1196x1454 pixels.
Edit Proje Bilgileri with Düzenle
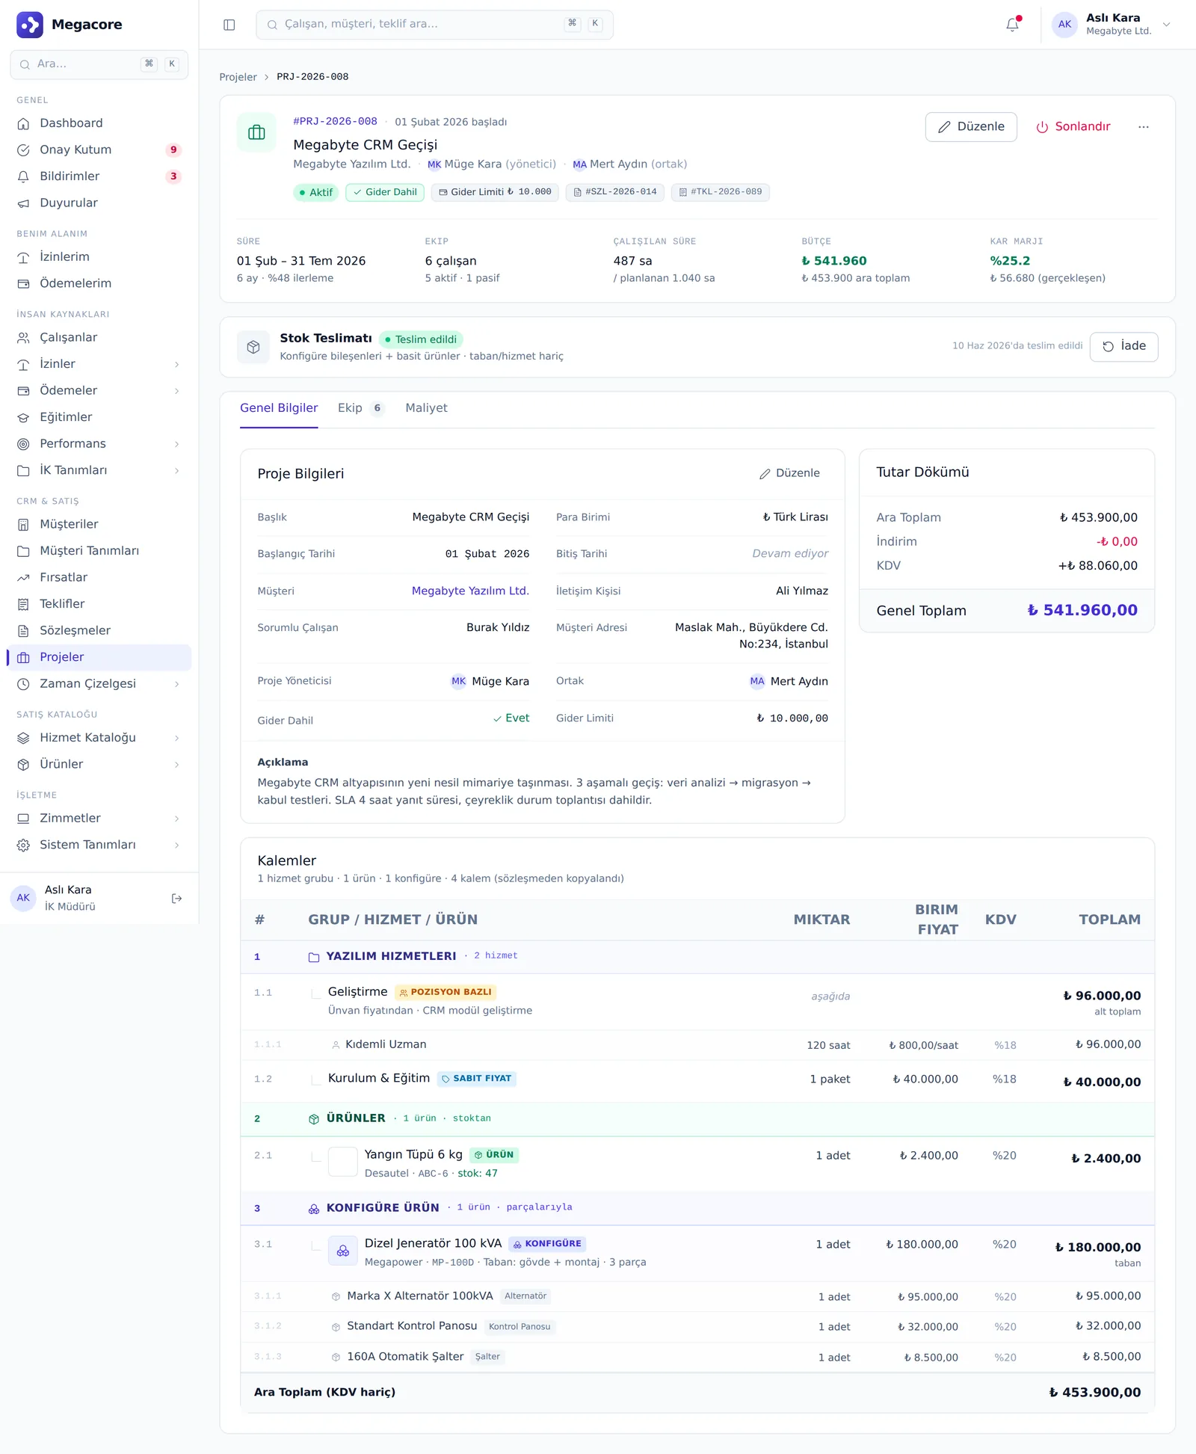tap(789, 474)
